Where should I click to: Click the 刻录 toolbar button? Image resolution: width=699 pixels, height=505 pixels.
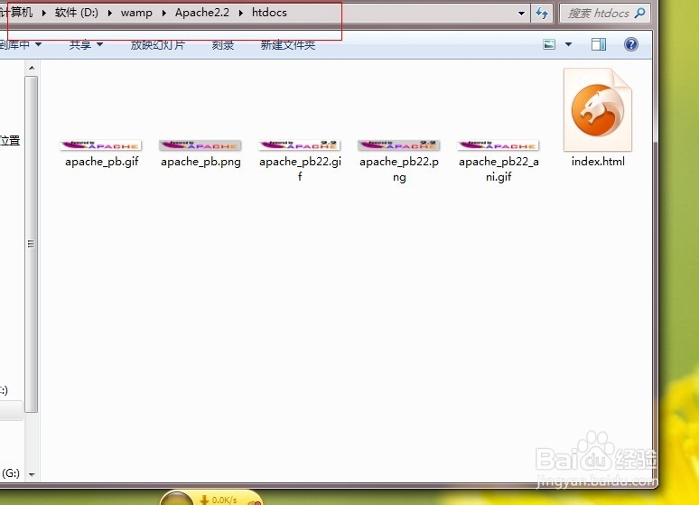click(x=223, y=44)
